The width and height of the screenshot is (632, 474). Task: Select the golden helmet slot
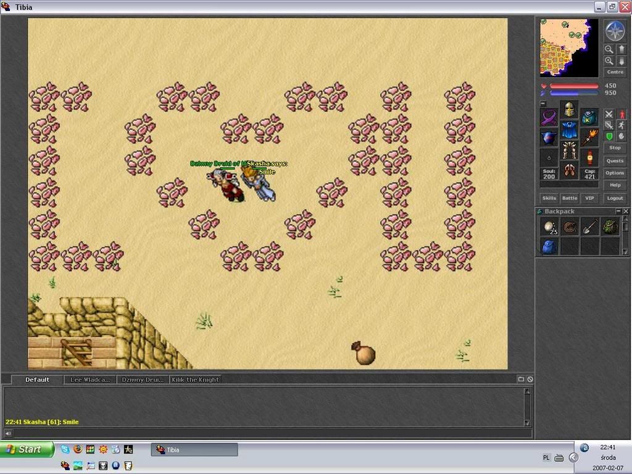[x=569, y=110]
